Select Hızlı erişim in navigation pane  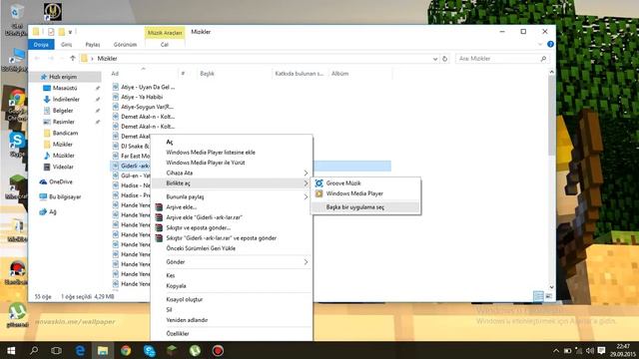click(63, 77)
